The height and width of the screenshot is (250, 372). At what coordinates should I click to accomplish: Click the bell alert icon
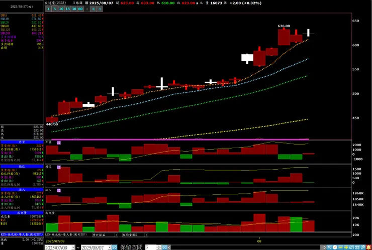368,247
